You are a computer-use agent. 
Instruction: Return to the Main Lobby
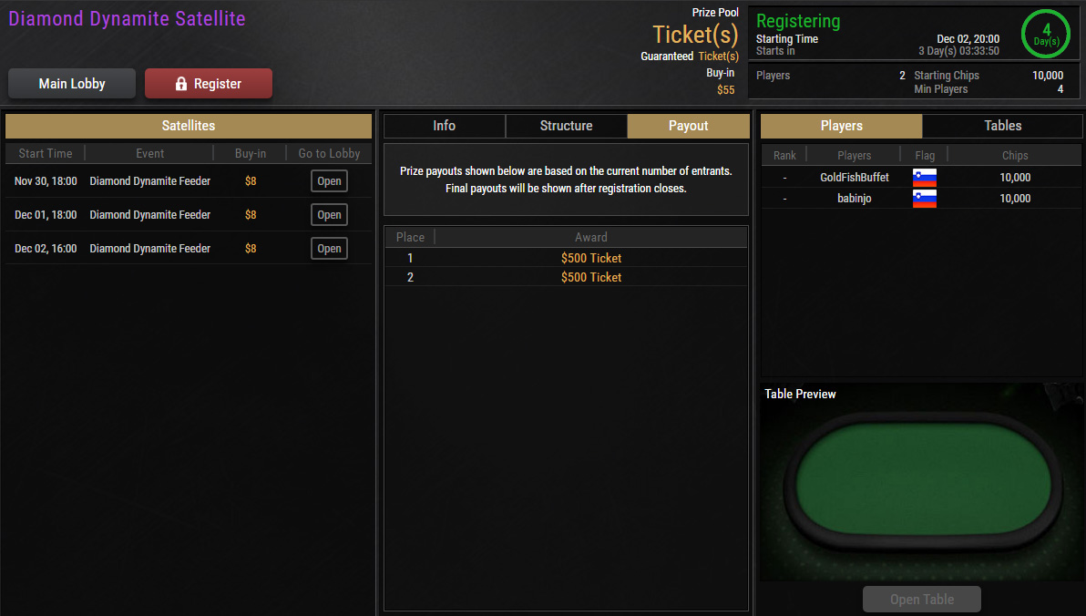[x=72, y=84]
